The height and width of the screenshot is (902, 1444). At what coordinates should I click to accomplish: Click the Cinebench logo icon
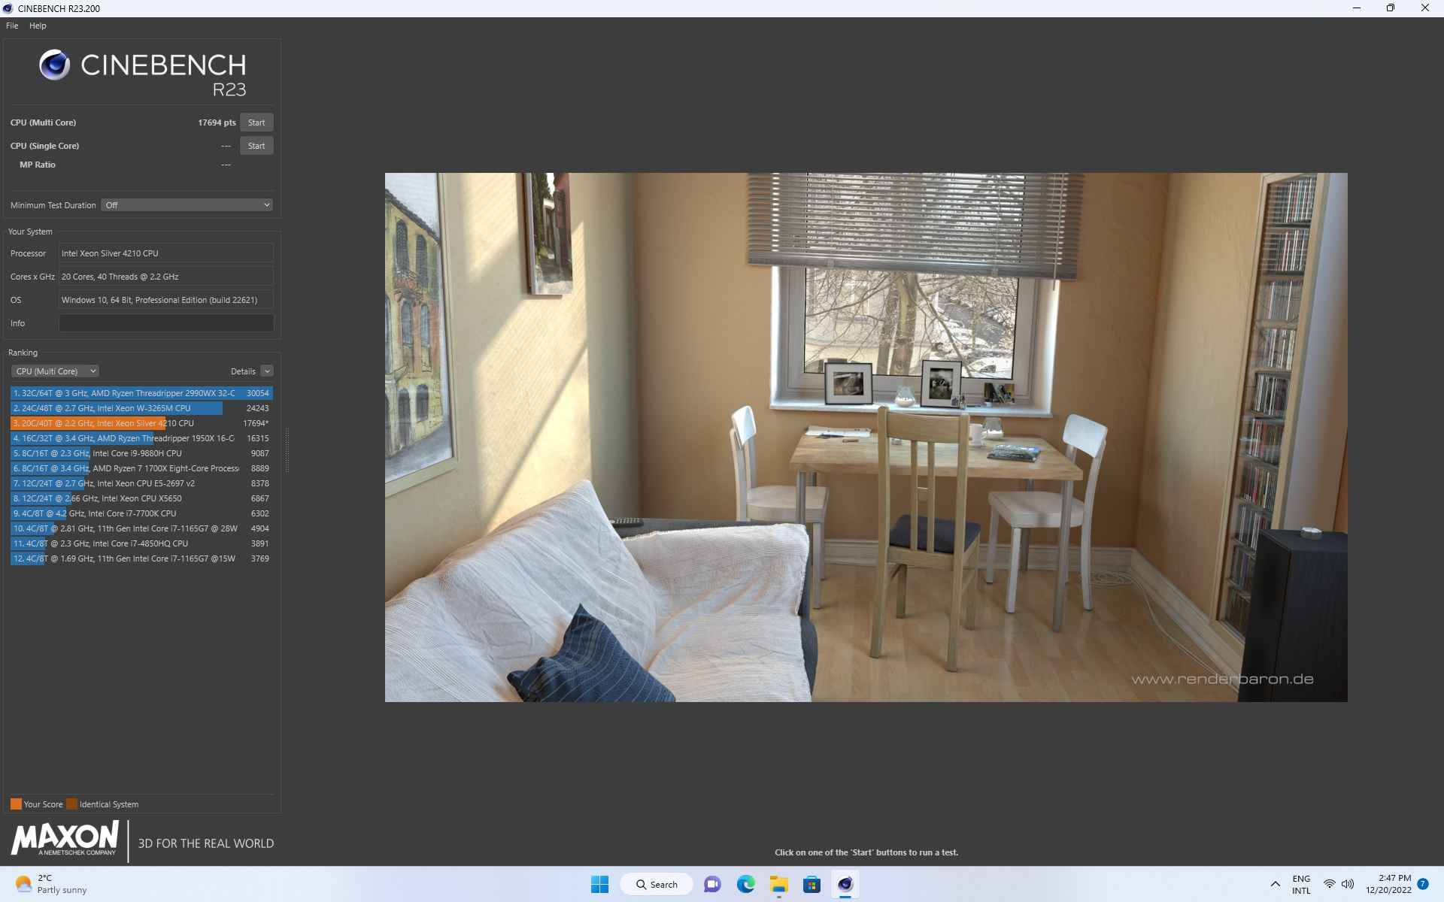coord(52,70)
